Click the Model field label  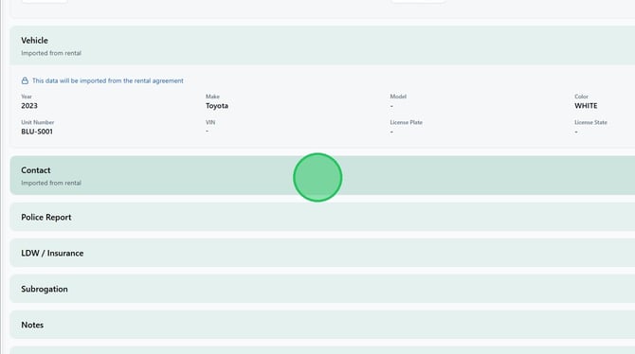click(x=398, y=97)
